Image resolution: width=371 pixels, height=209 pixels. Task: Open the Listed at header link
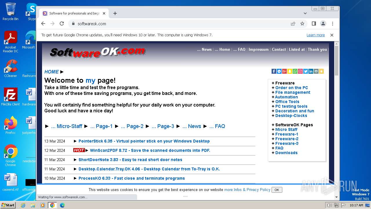[297, 49]
